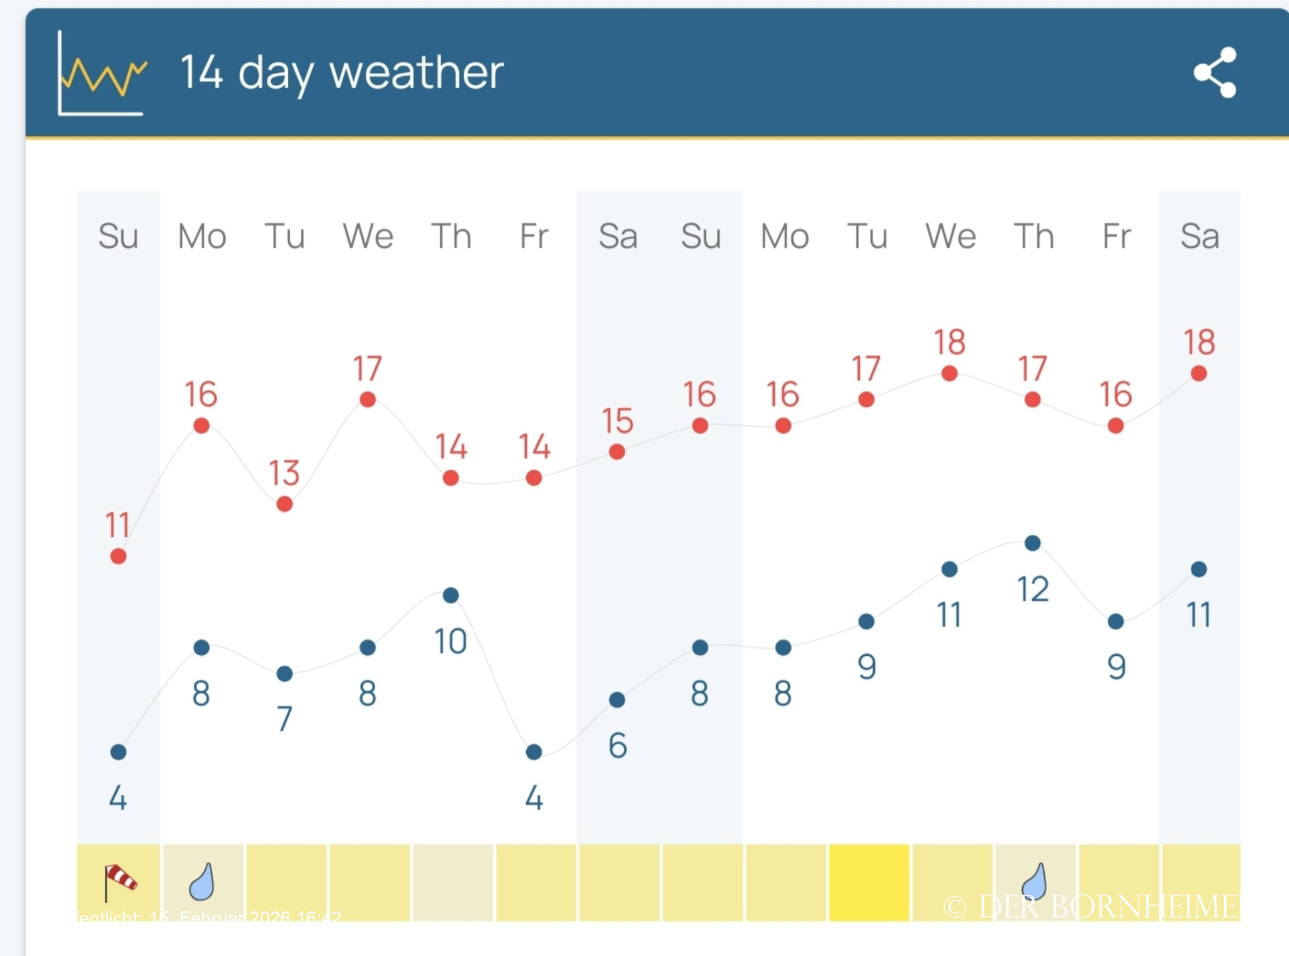Select the first We day label
This screenshot has width=1289, height=956.
tap(368, 237)
